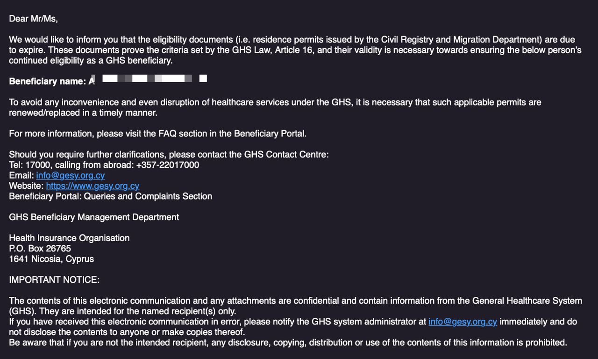
Task: Click the "IMPORTANT NOTICE:" heading
Action: pyautogui.click(x=54, y=280)
